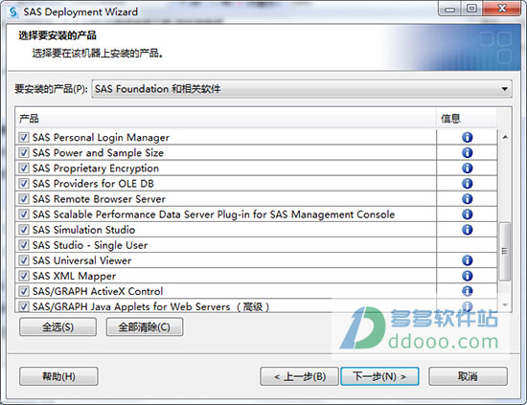Deselect SAS Universal Viewer checkbox
Screen dimensions: 527x405
pos(24,260)
